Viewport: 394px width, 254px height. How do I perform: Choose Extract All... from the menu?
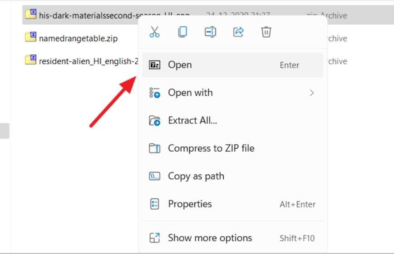pos(192,121)
